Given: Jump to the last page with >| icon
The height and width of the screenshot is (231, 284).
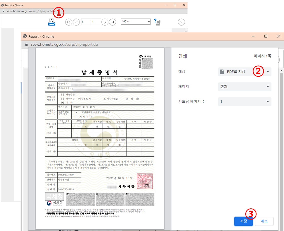Looking at the screenshot, I should pos(112,22).
